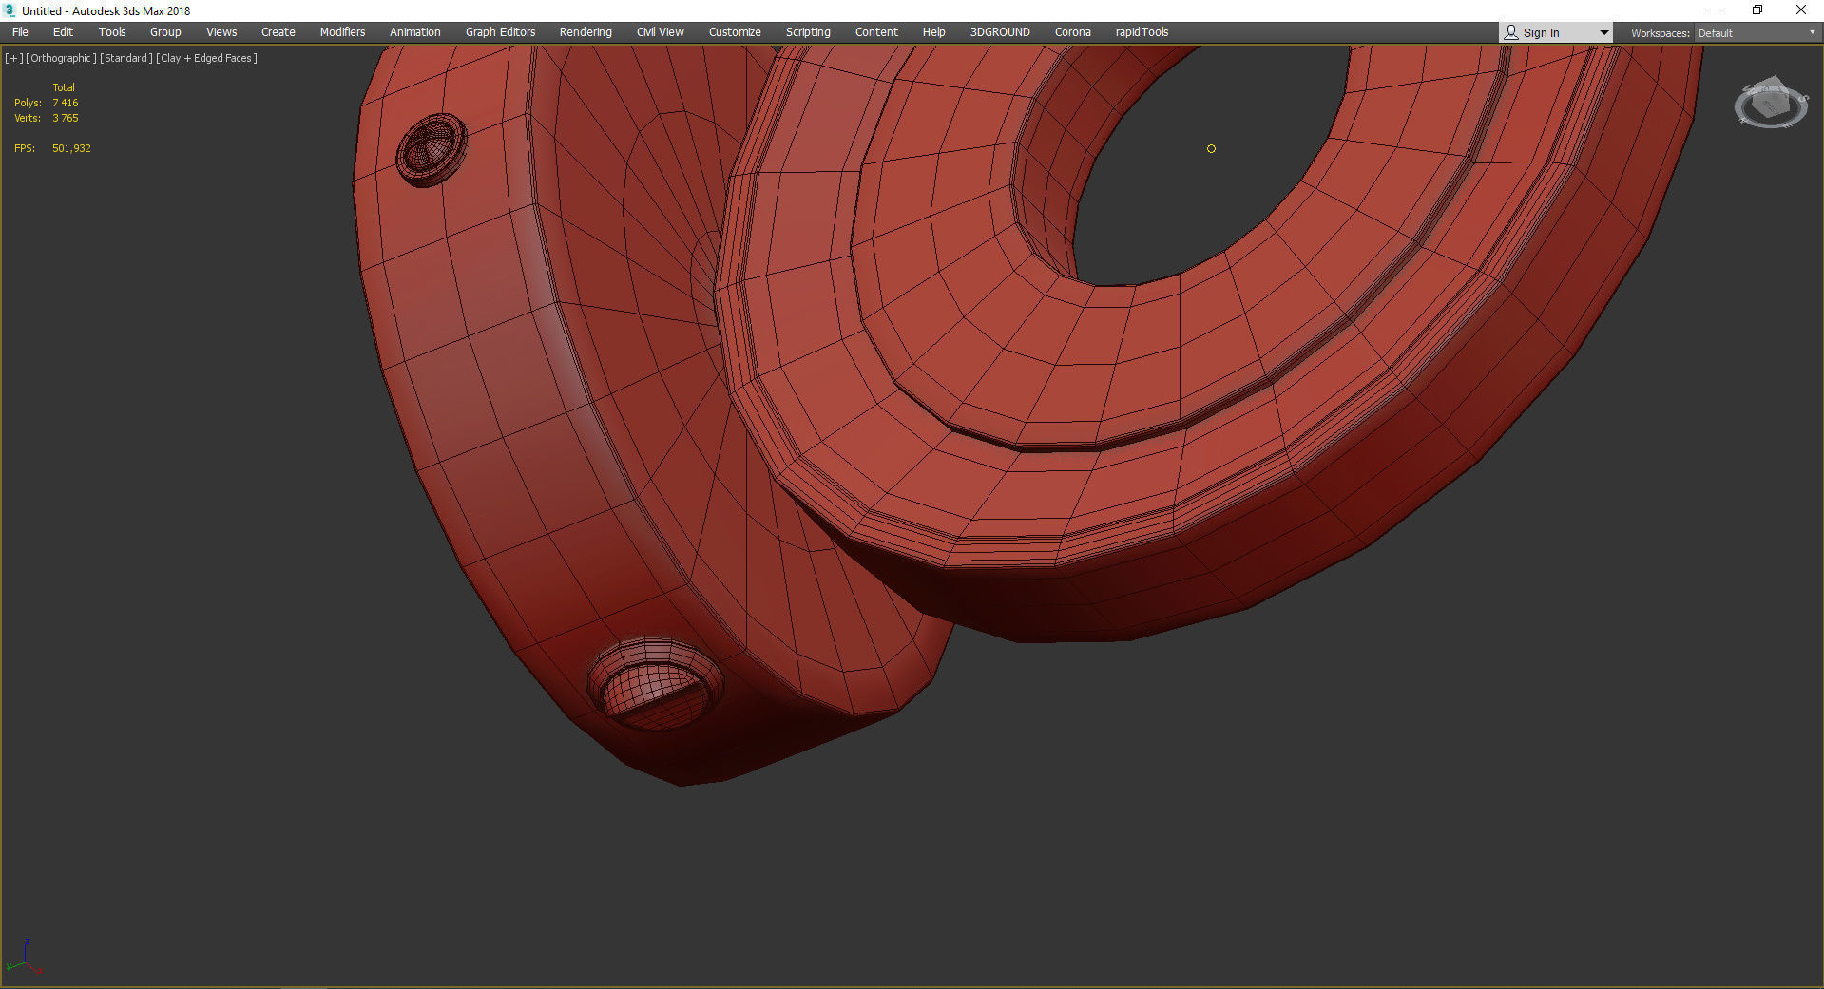Open the [Orthographic] viewport view menu
The height and width of the screenshot is (989, 1824).
pos(61,58)
